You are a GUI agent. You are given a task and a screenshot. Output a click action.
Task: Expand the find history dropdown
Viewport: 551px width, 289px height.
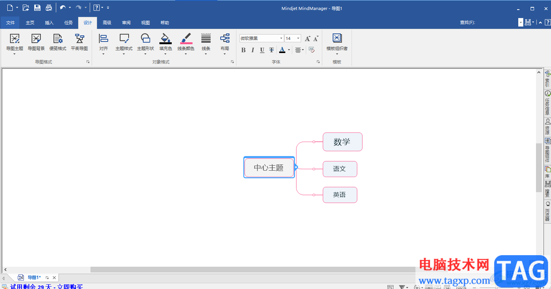pos(521,23)
